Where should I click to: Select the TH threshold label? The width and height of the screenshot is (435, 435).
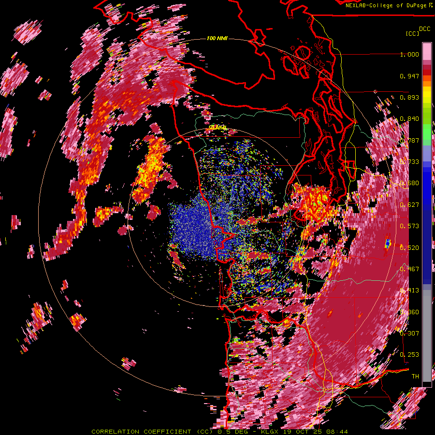[415, 377]
